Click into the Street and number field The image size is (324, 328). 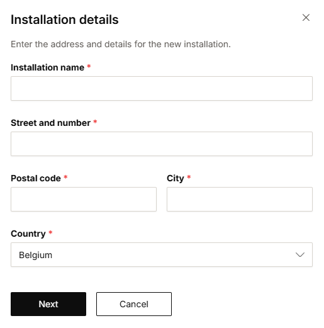[162, 144]
